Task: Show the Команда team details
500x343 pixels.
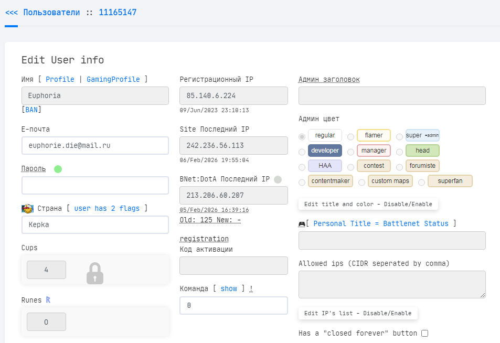Action: point(229,288)
